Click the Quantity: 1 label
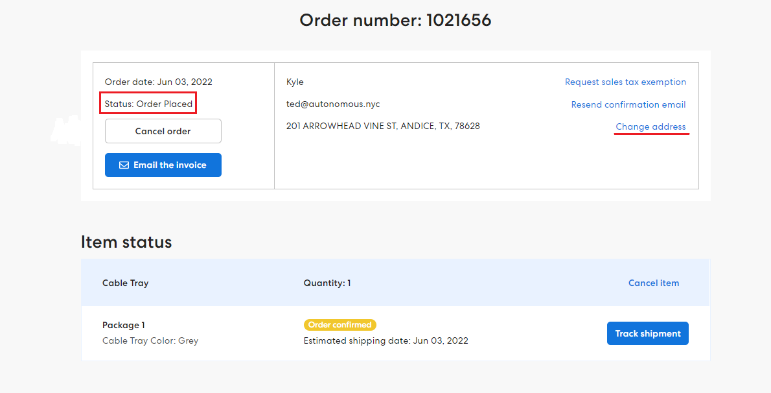The image size is (771, 393). (327, 283)
